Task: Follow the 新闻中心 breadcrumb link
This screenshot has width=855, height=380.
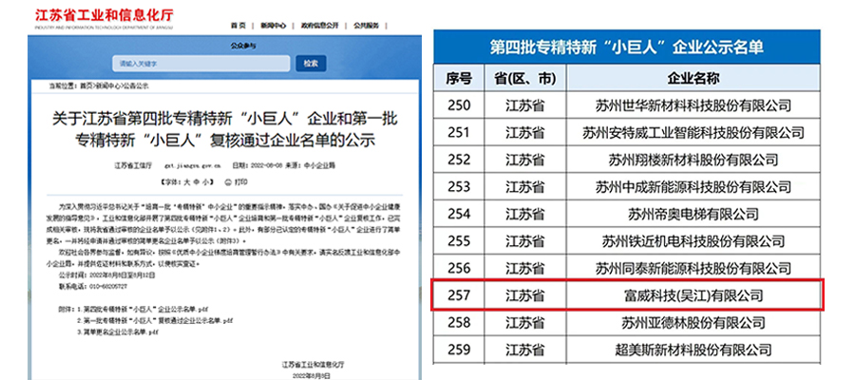Action: [107, 85]
